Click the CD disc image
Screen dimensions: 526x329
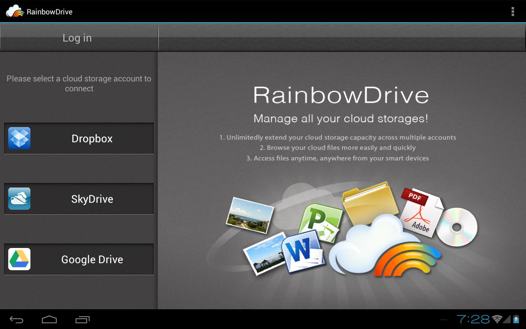457,227
